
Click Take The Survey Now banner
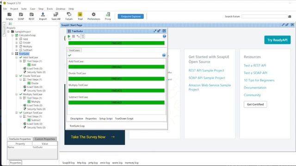[x=94, y=137]
